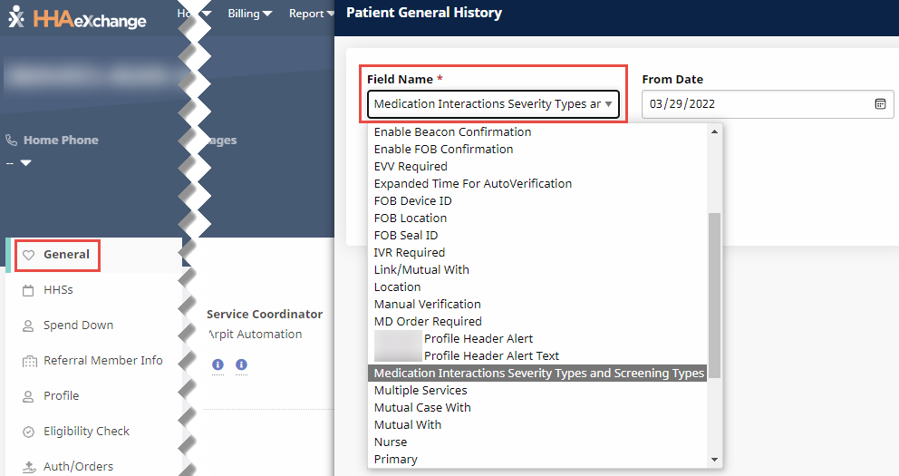This screenshot has height=476, width=899.
Task: Open the Report menu
Action: click(x=311, y=14)
